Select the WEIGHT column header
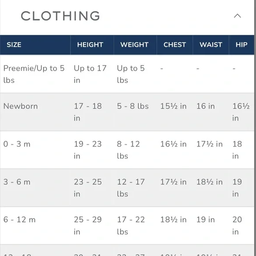This screenshot has height=256, width=256. click(134, 45)
